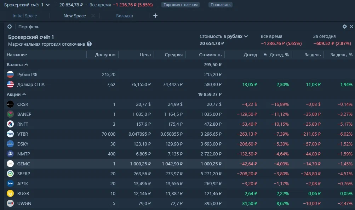Add a new workspace tab with plus
Viewport: 355px width, 210px height.
tap(155, 16)
